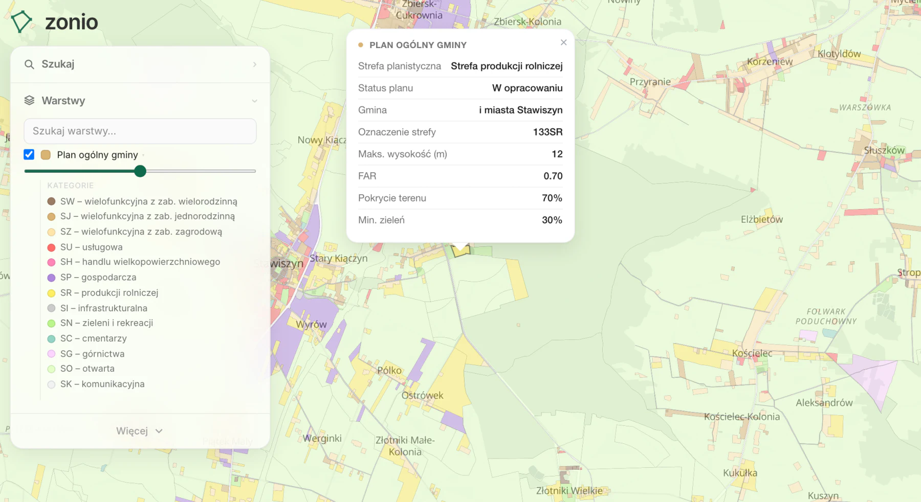Click the Maks. wysokość value 12
This screenshot has height=502, width=921.
point(557,154)
